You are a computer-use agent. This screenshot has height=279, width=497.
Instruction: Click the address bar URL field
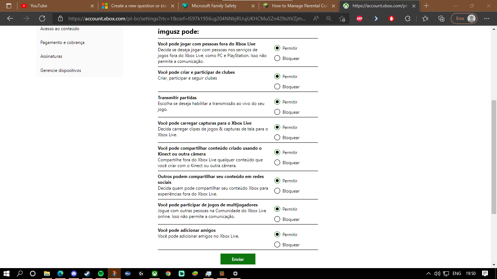click(187, 19)
